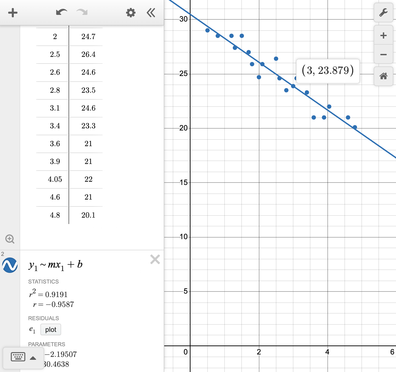Redo the last action
The width and height of the screenshot is (396, 372).
(82, 12)
